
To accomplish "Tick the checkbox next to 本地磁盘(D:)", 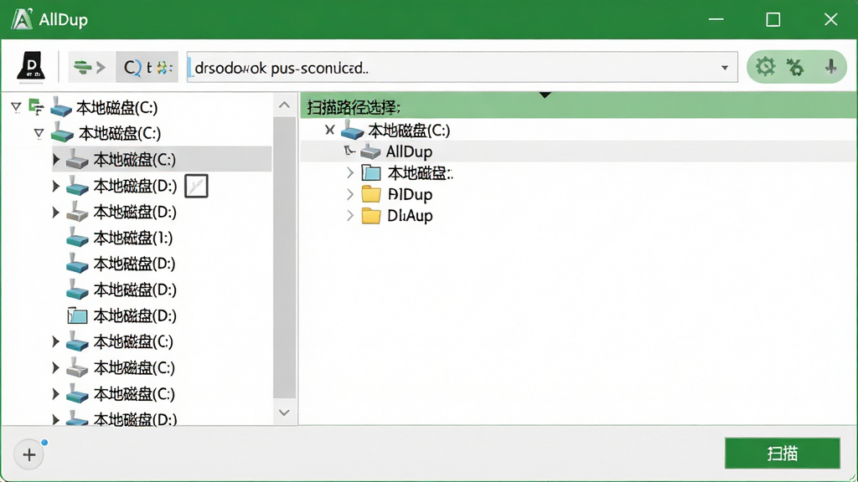I will pyautogui.click(x=196, y=186).
